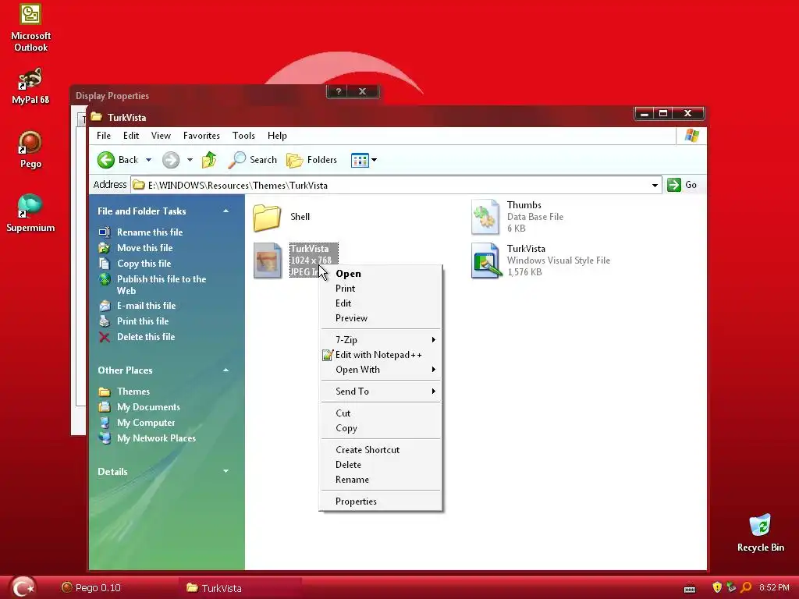Expand the Address bar dropdown
The width and height of the screenshot is (799, 599).
655,185
